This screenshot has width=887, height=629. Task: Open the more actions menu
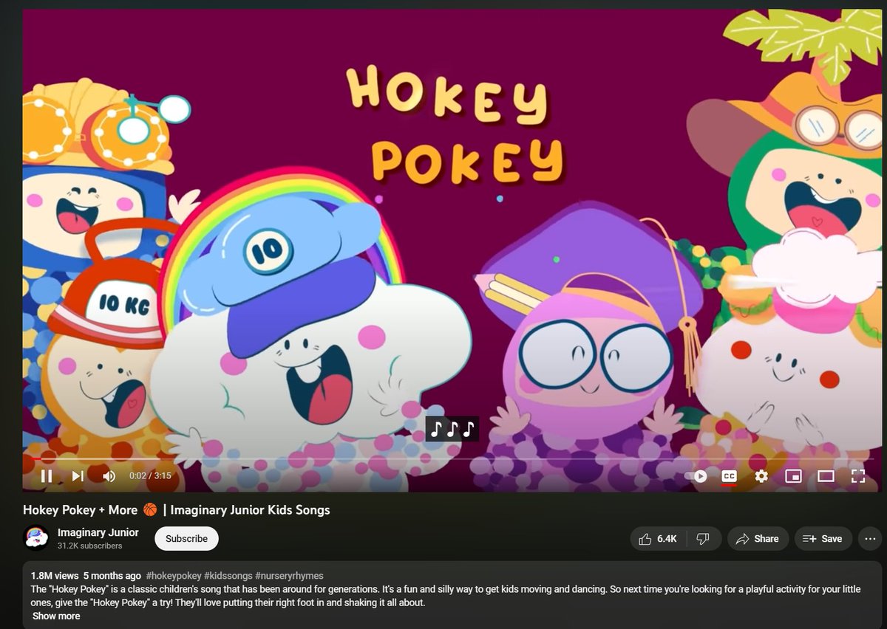(871, 539)
